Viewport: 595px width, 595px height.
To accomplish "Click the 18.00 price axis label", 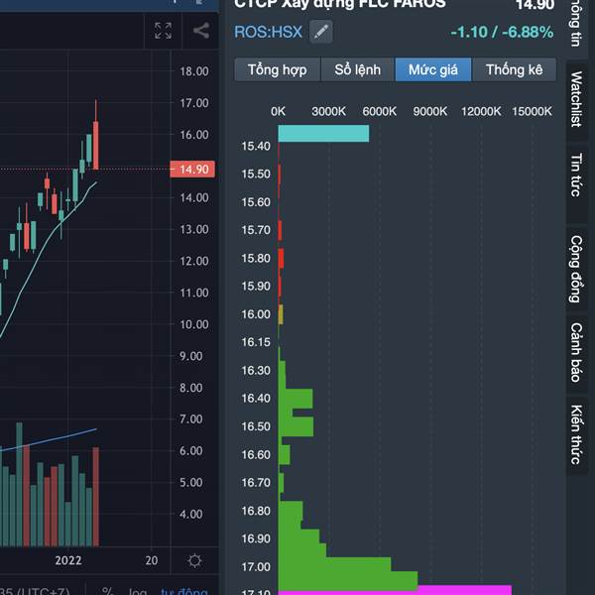I will pyautogui.click(x=194, y=71).
